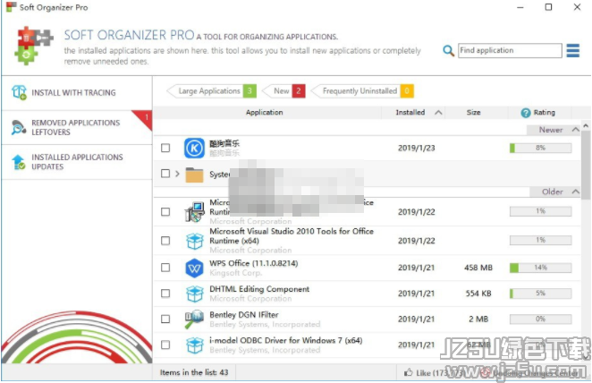Click the search magnifier icon
The height and width of the screenshot is (383, 592).
[x=448, y=51]
